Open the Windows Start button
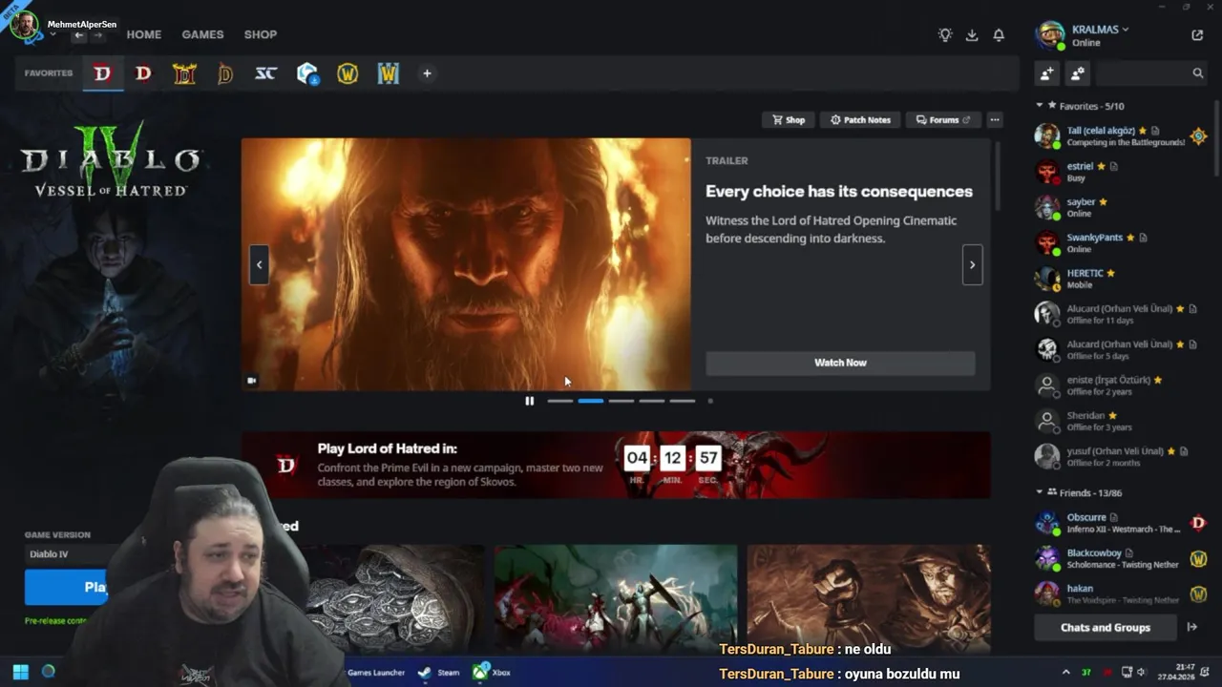This screenshot has height=687, width=1222. [x=21, y=672]
